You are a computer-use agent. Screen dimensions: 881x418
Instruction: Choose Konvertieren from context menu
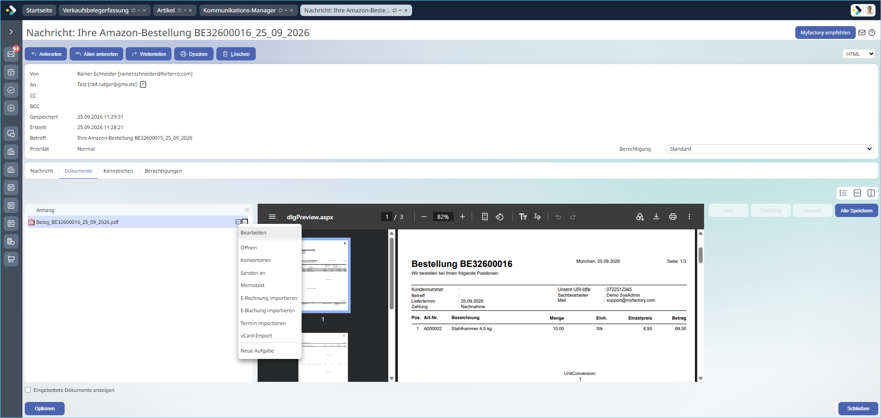[x=256, y=260]
